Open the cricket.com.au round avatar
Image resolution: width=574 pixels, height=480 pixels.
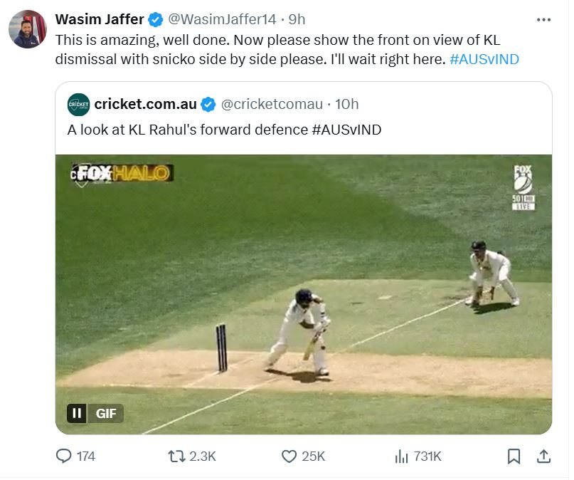[79, 105]
